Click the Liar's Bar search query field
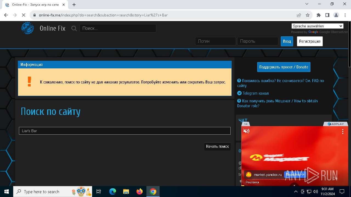The image size is (351, 197). (x=125, y=131)
